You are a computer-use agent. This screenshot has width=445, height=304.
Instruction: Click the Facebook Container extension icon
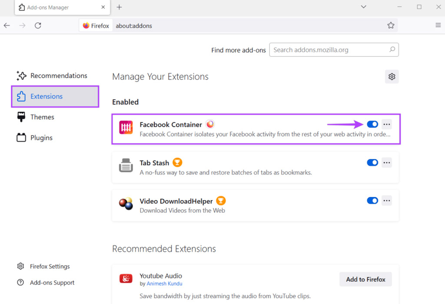126,128
